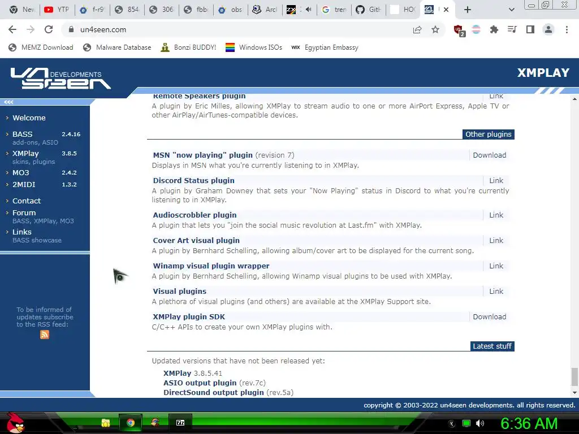Screen dimensions: 579x434
Task: Open Malware Database bookmark
Action: click(117, 47)
